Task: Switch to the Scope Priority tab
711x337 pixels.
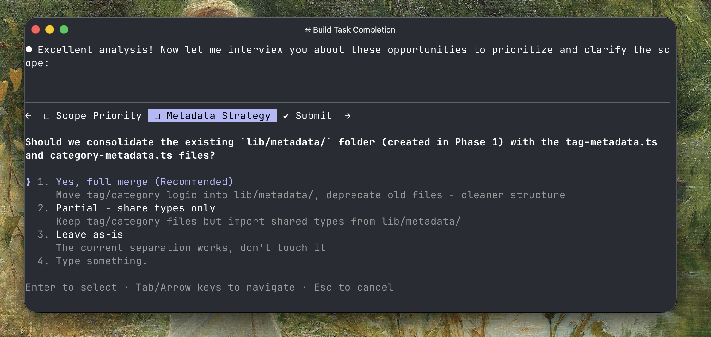Action: 99,116
